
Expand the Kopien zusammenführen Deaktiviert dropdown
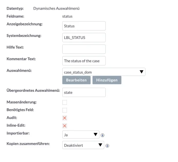click(83, 145)
